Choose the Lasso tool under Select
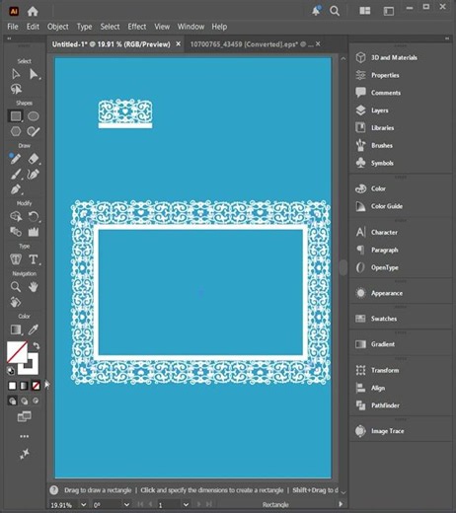Image resolution: width=456 pixels, height=513 pixels. (x=16, y=89)
